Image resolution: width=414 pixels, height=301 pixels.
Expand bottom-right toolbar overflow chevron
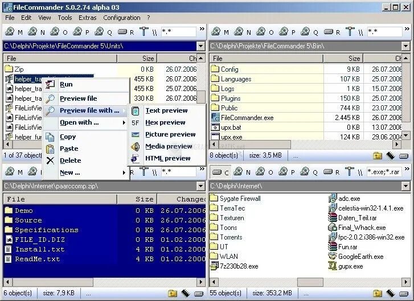407,169
